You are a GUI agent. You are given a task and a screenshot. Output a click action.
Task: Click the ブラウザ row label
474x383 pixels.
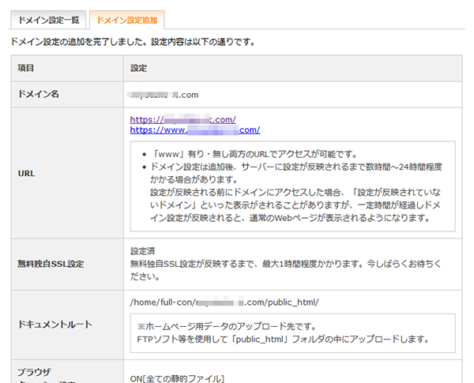(34, 372)
